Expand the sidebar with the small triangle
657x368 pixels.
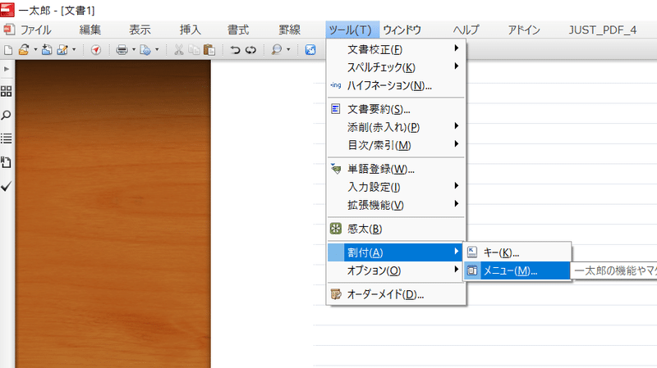click(x=7, y=69)
